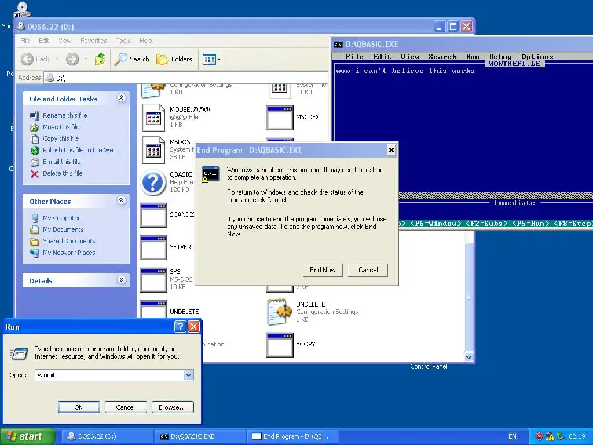
Task: Click Rename this file task
Action: click(65, 115)
